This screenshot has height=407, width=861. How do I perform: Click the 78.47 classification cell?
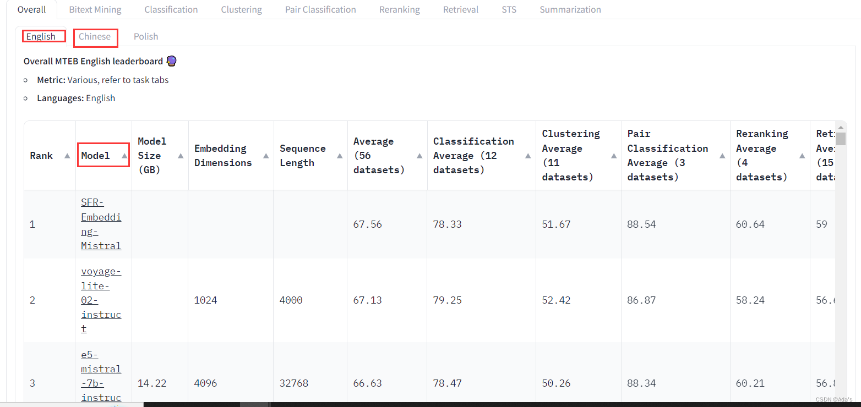447,383
